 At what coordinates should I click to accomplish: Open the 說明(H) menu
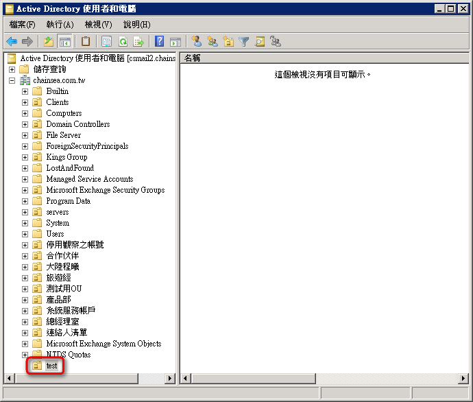click(137, 25)
